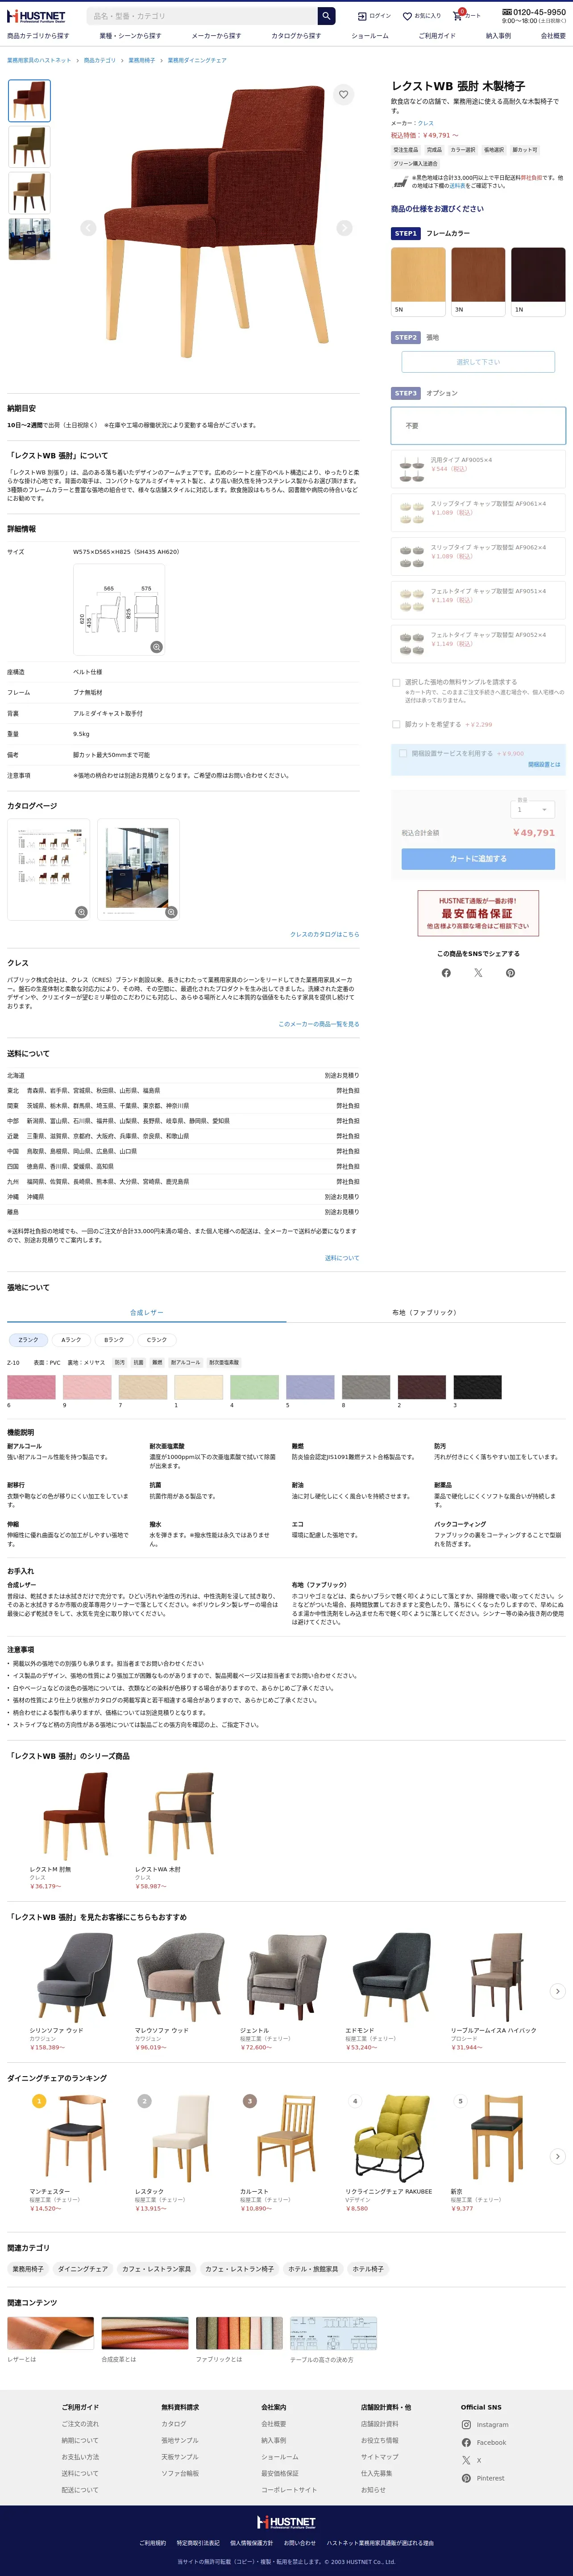Image resolution: width=573 pixels, height=2576 pixels.
Task: Add chair to favorites with heart icon
Action: coord(343,95)
